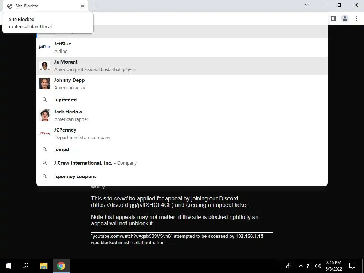The height and width of the screenshot is (273, 364).
Task: Click the Johnny Depp photo thumbnail
Action: click(45, 84)
